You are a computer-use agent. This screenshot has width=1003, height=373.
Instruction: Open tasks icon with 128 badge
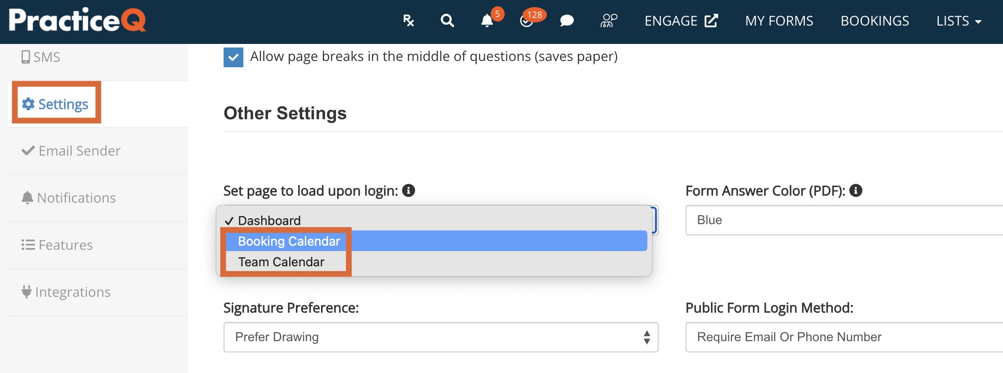click(527, 21)
